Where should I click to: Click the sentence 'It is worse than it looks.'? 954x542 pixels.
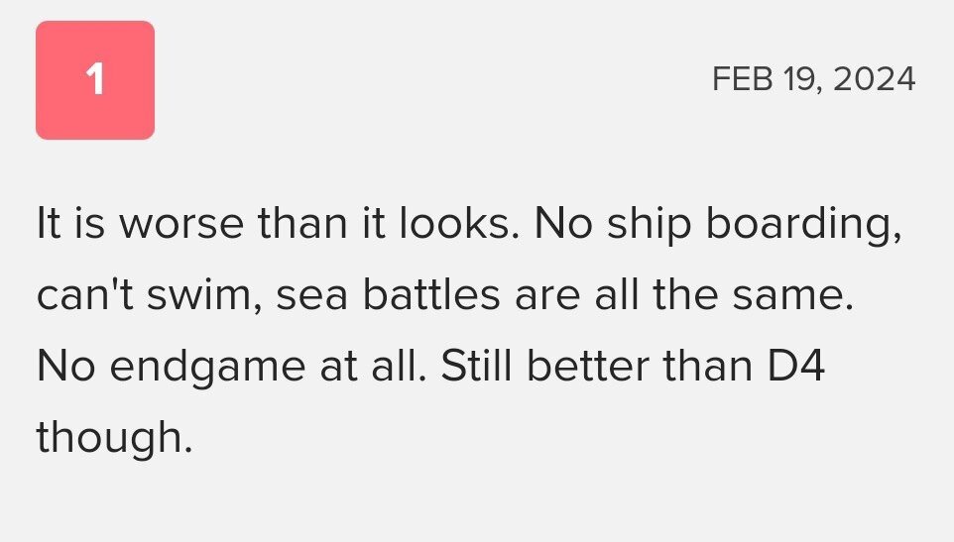click(278, 223)
